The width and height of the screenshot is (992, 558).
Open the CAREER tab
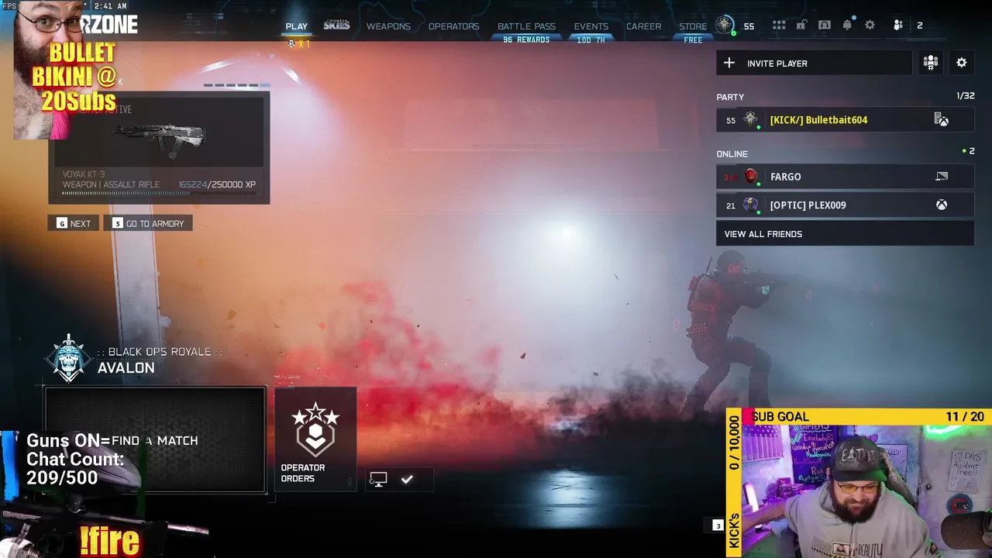click(x=643, y=26)
